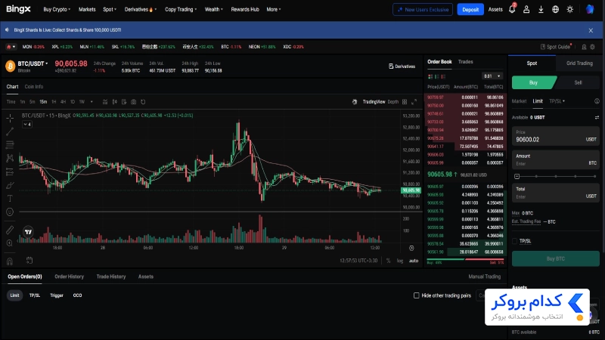Open the date range calendar icon

pyautogui.click(x=29, y=260)
